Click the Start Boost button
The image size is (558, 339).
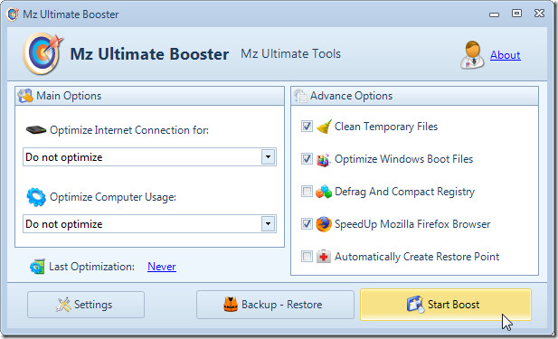click(x=446, y=305)
